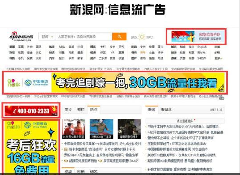This screenshot has width=240, height=175.
Task: Open the English navigation link
Action: pyautogui.click(x=202, y=47)
